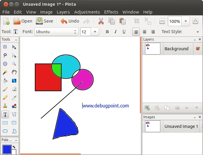The width and height of the screenshot is (203, 155).
Task: Create a new image from toolbar
Action: point(6,21)
